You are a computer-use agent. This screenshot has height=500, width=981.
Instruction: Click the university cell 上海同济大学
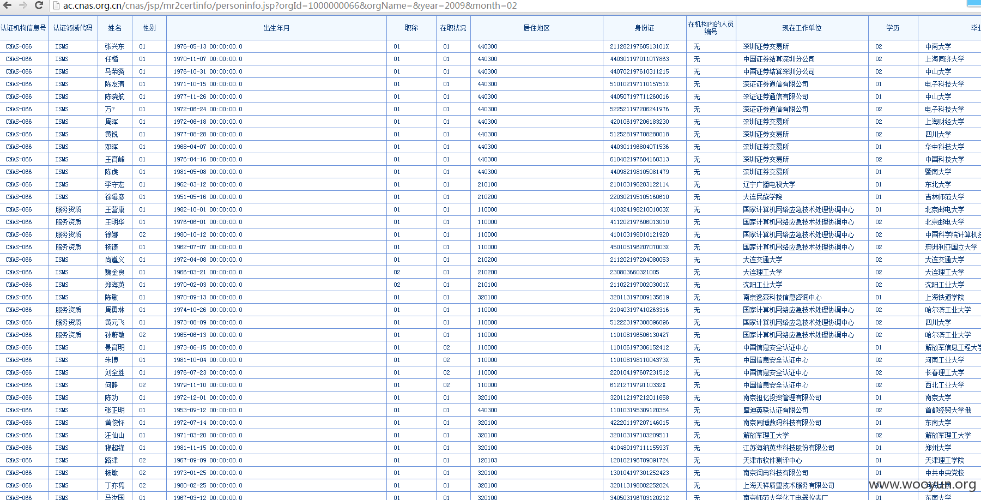pos(944,59)
